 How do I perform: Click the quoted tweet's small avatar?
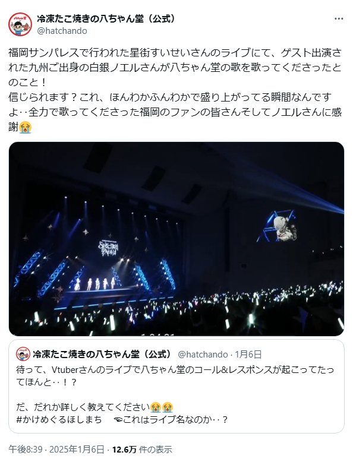coord(23,354)
